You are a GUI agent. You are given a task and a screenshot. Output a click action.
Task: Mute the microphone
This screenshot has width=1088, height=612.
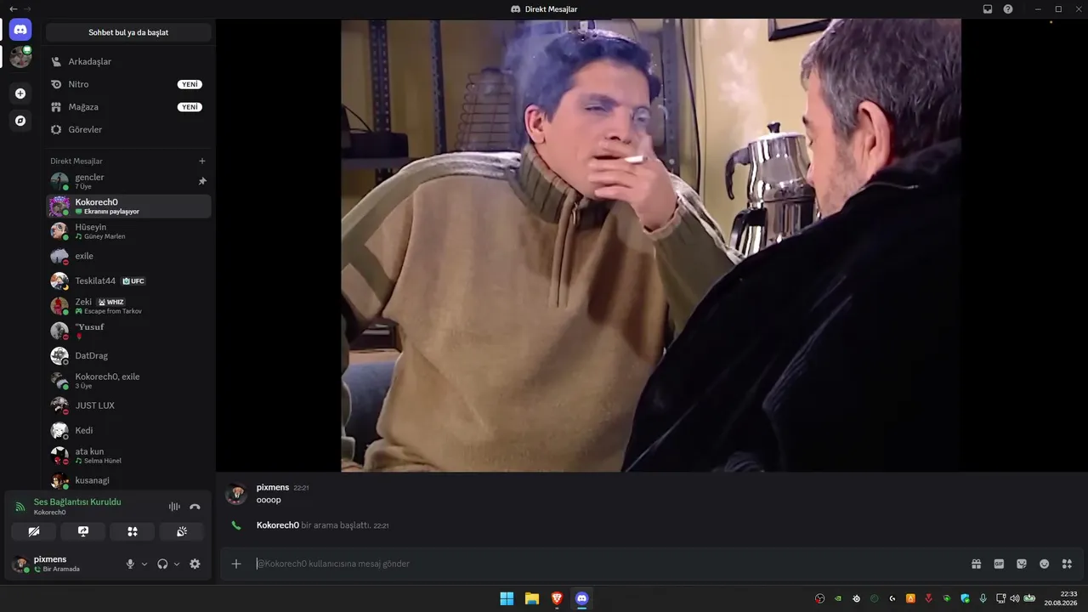click(x=130, y=564)
